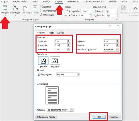
Task: Click the Espaçamento Antes field
Action: click(110, 11)
